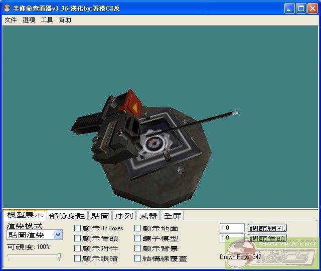The image size is (321, 271).
Task: Open the 工具 menu
Action: point(47,20)
